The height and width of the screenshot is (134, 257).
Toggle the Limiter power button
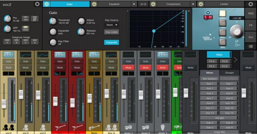[201, 4]
